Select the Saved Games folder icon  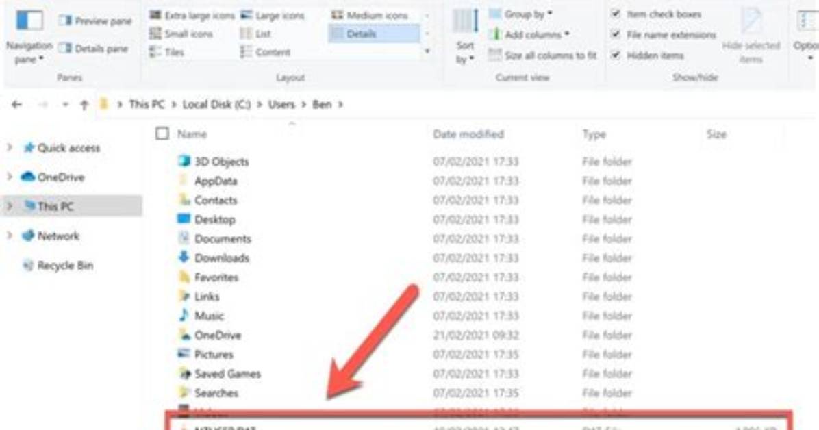[x=184, y=373]
